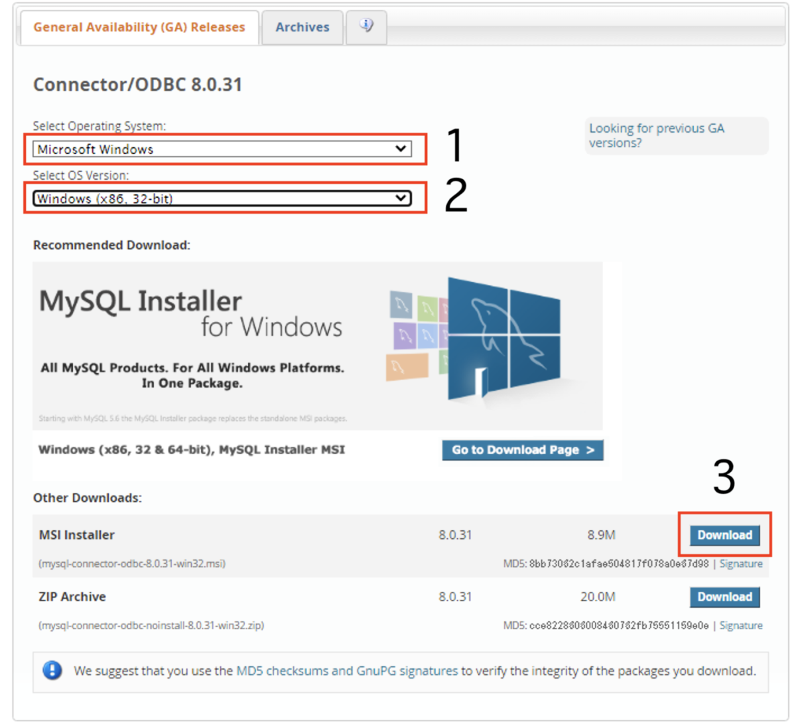Click the mysql-connector-odbc-8.0.31-win32.msi filename
The width and height of the screenshot is (796, 728).
click(x=132, y=563)
